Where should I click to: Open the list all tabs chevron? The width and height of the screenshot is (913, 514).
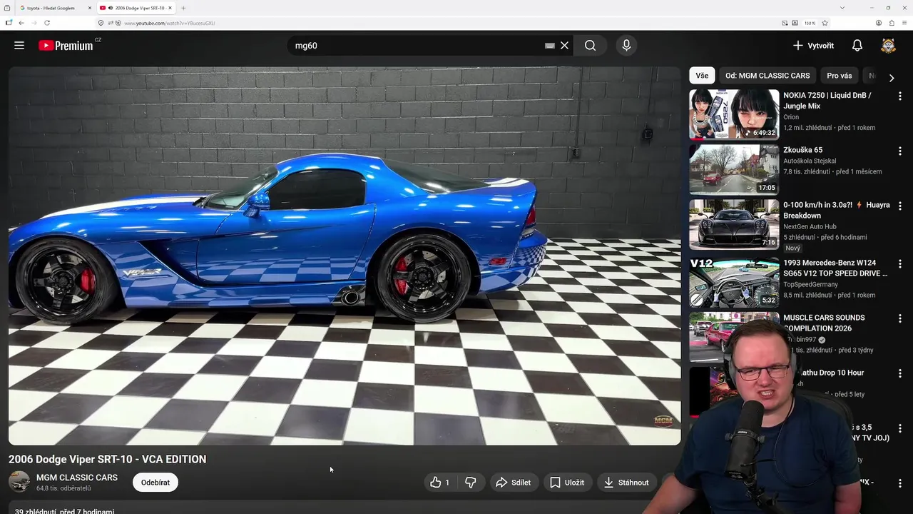(x=842, y=8)
